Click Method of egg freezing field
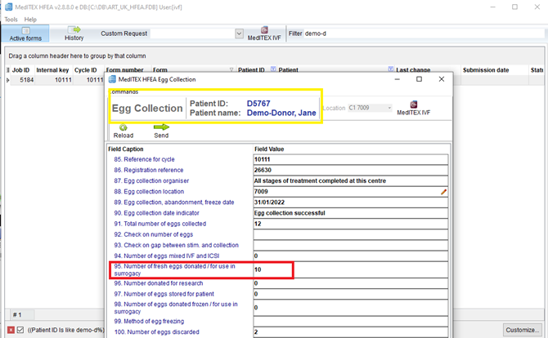Viewport: 548px width, 338px height. (351, 321)
